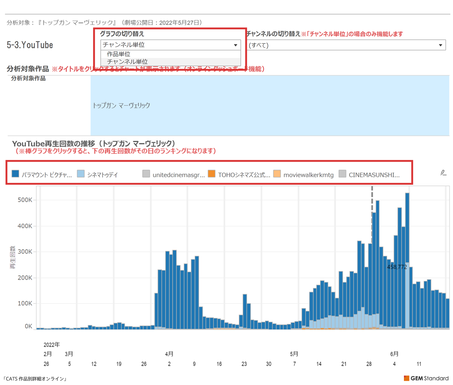Select 作品単位 option in the list
The width and height of the screenshot is (453, 385).
pos(171,54)
